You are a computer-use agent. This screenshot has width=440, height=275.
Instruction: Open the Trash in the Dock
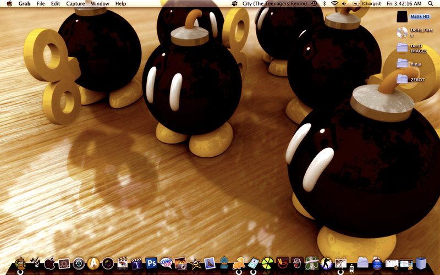click(421, 263)
